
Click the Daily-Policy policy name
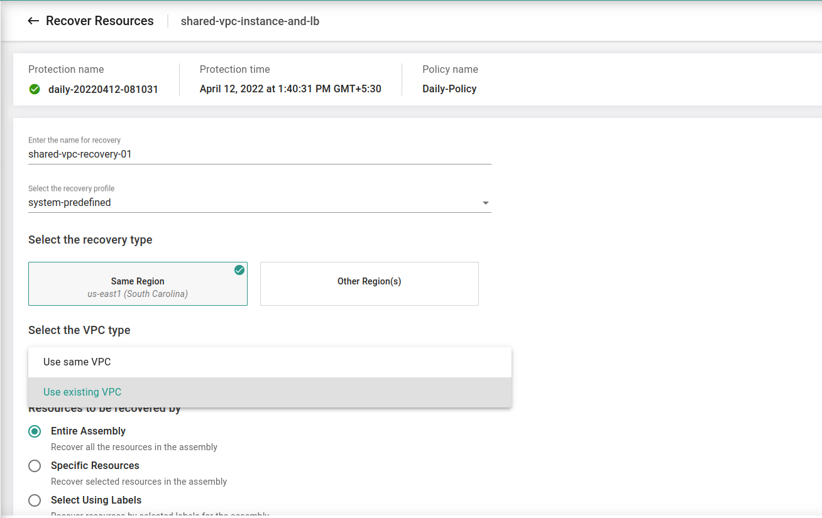449,89
